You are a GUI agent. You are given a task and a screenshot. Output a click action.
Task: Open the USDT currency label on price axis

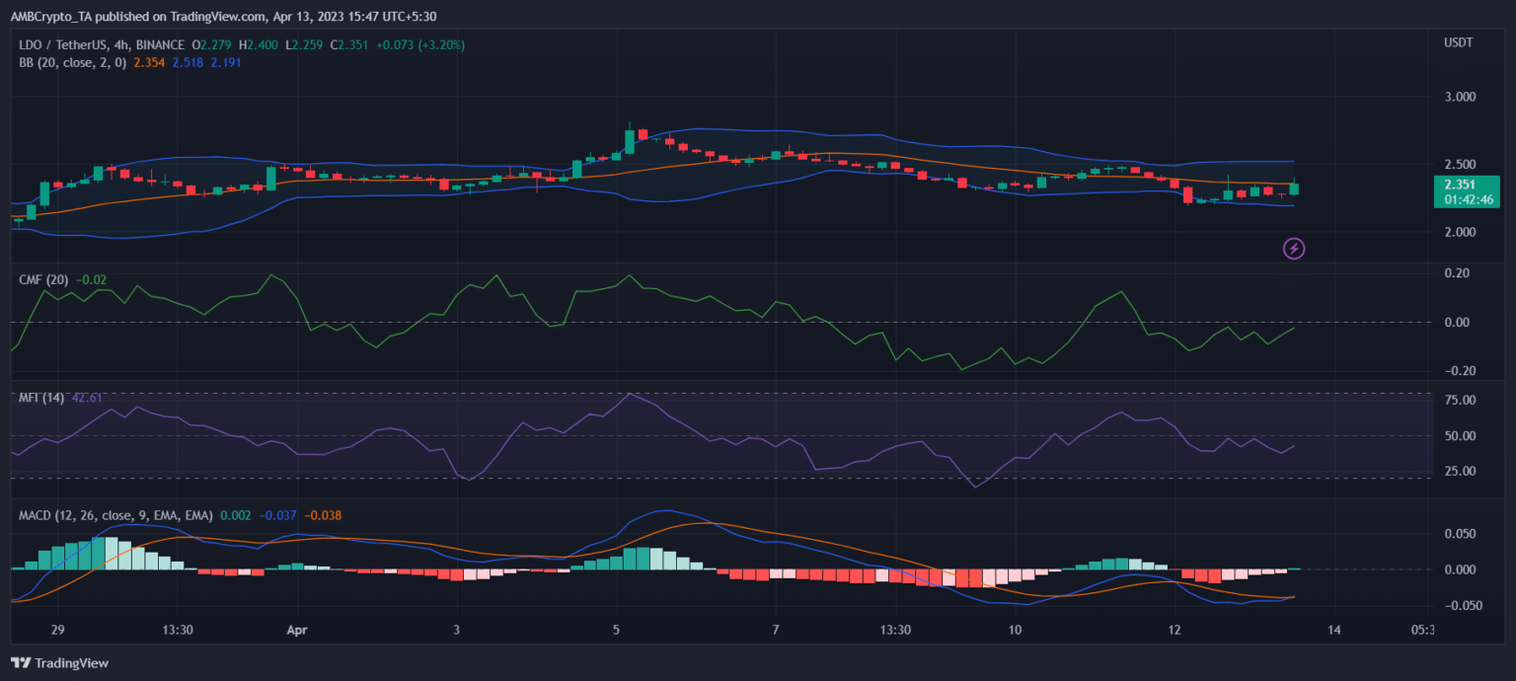click(x=1458, y=44)
